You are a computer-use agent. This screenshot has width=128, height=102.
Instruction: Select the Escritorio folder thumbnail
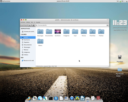[58, 31]
